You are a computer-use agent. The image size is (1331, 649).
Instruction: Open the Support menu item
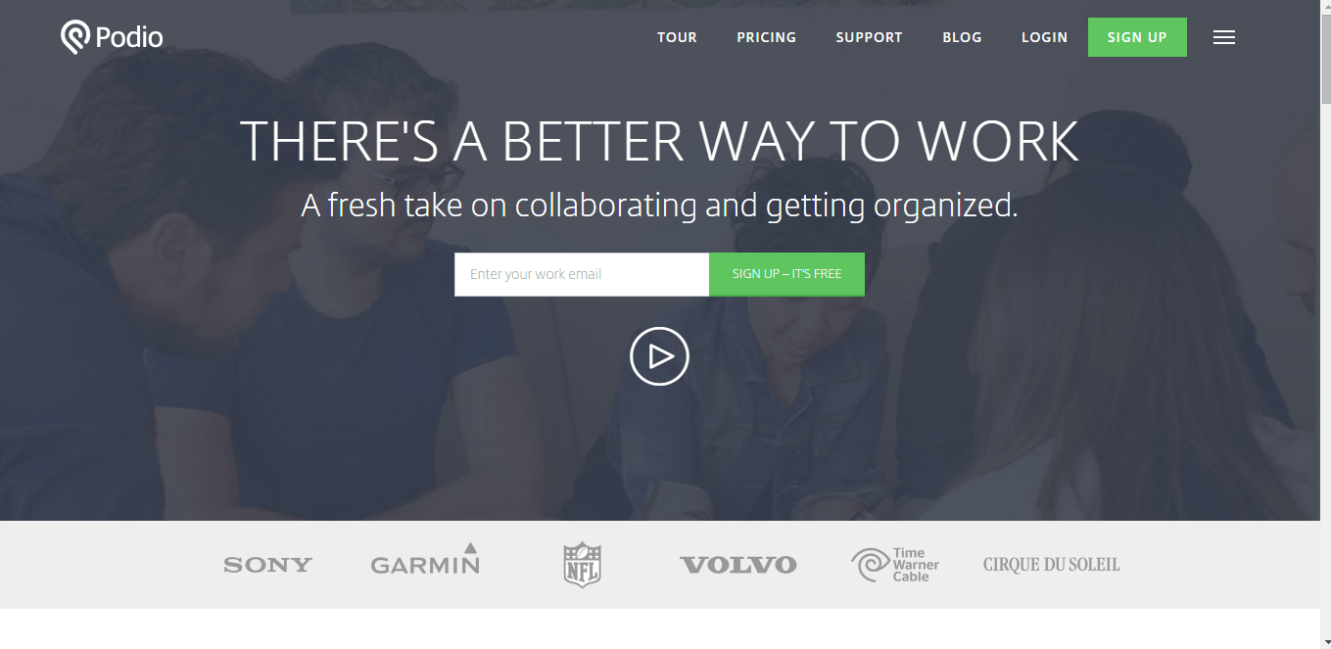(x=869, y=37)
